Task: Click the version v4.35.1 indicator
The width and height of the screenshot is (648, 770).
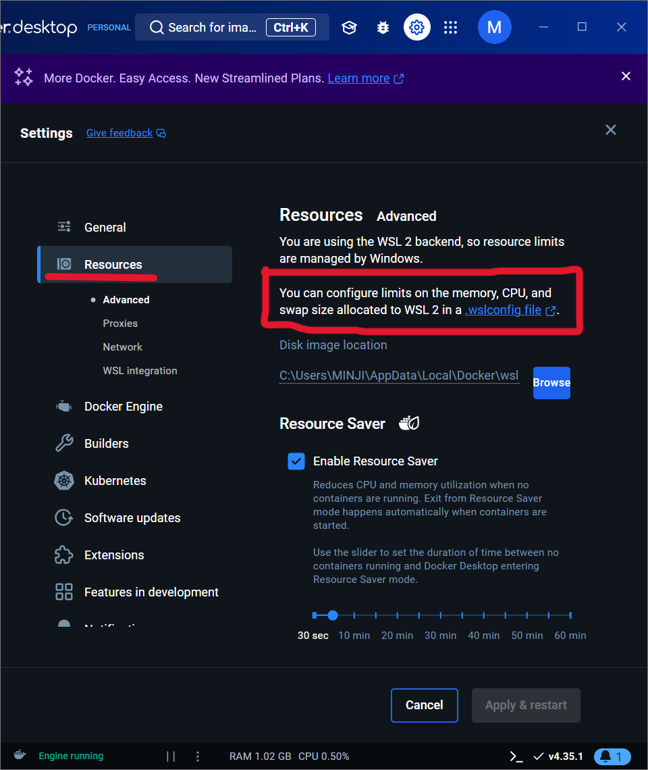Action: click(558, 756)
